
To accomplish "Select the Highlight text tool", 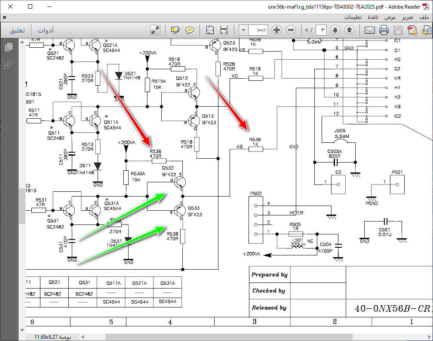I will [x=175, y=30].
